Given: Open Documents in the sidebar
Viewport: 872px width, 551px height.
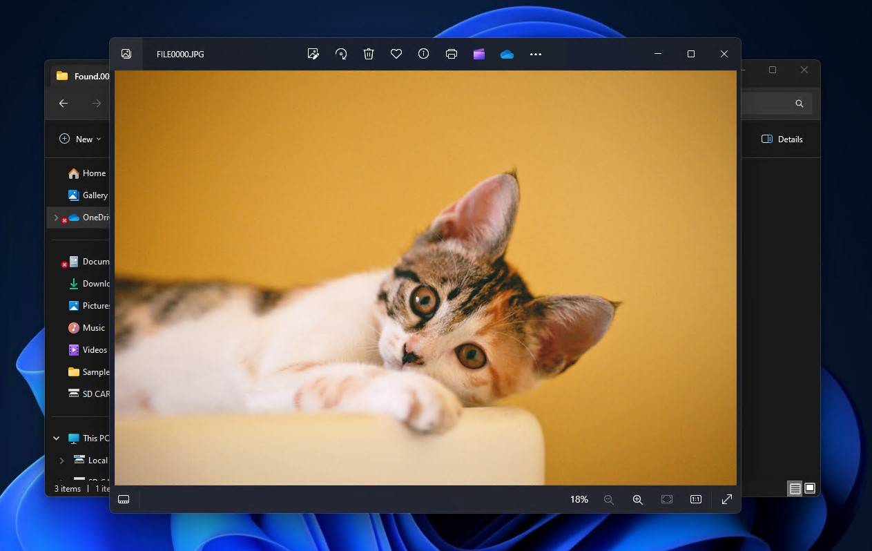Looking at the screenshot, I should point(88,262).
